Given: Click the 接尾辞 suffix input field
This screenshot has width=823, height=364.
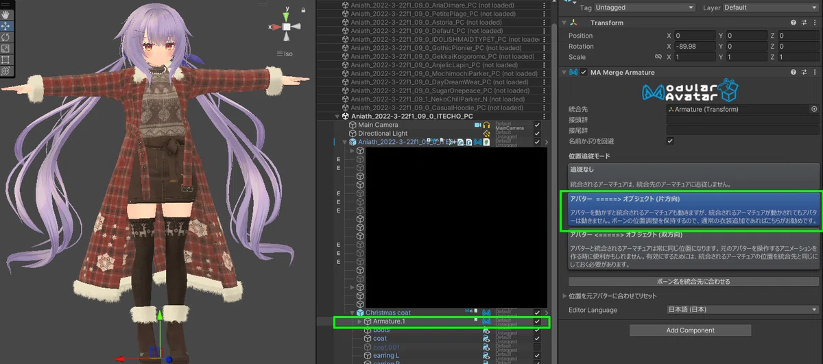Looking at the screenshot, I should pos(742,130).
